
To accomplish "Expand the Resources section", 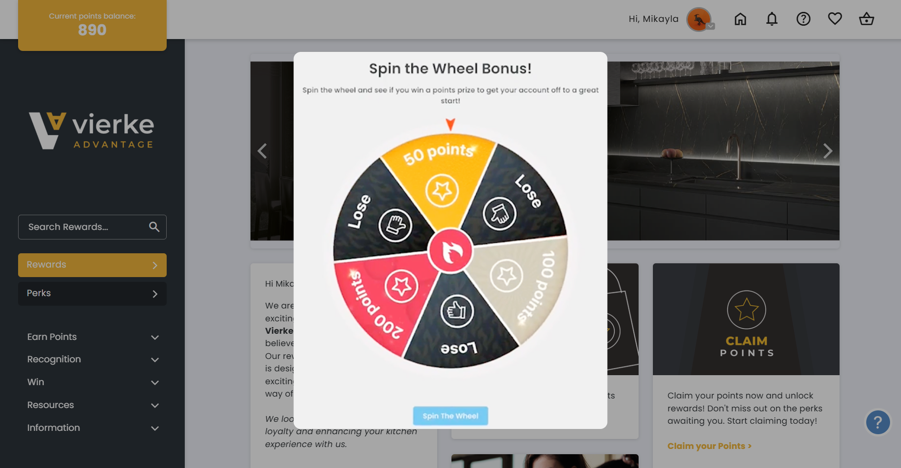I will [x=92, y=405].
